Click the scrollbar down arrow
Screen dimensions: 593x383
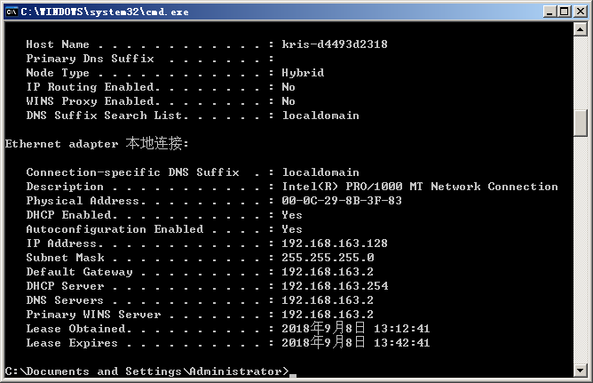click(581, 368)
